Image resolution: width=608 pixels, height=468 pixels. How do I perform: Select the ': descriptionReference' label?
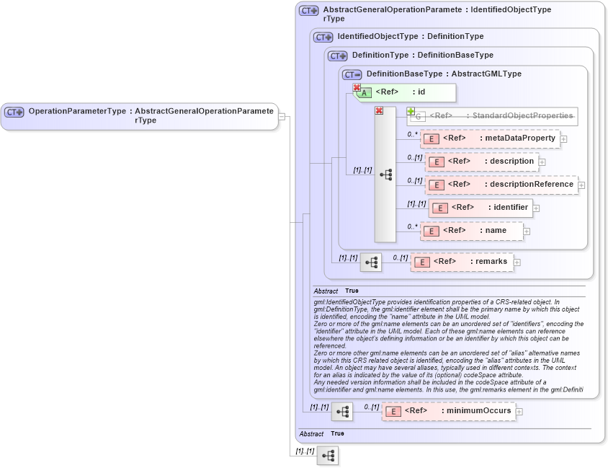coord(529,184)
